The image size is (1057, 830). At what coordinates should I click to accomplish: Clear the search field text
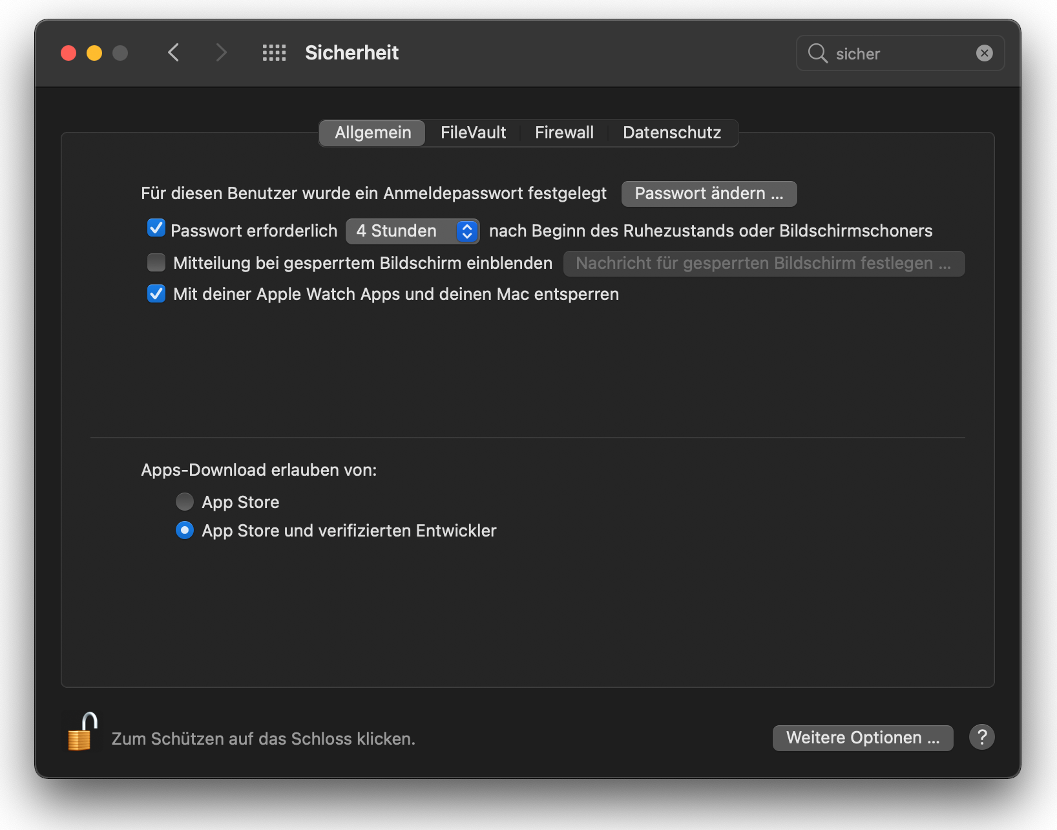tap(984, 53)
